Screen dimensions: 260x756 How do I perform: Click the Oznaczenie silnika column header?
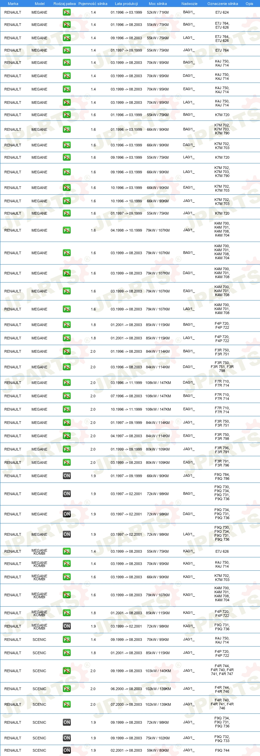click(223, 4)
